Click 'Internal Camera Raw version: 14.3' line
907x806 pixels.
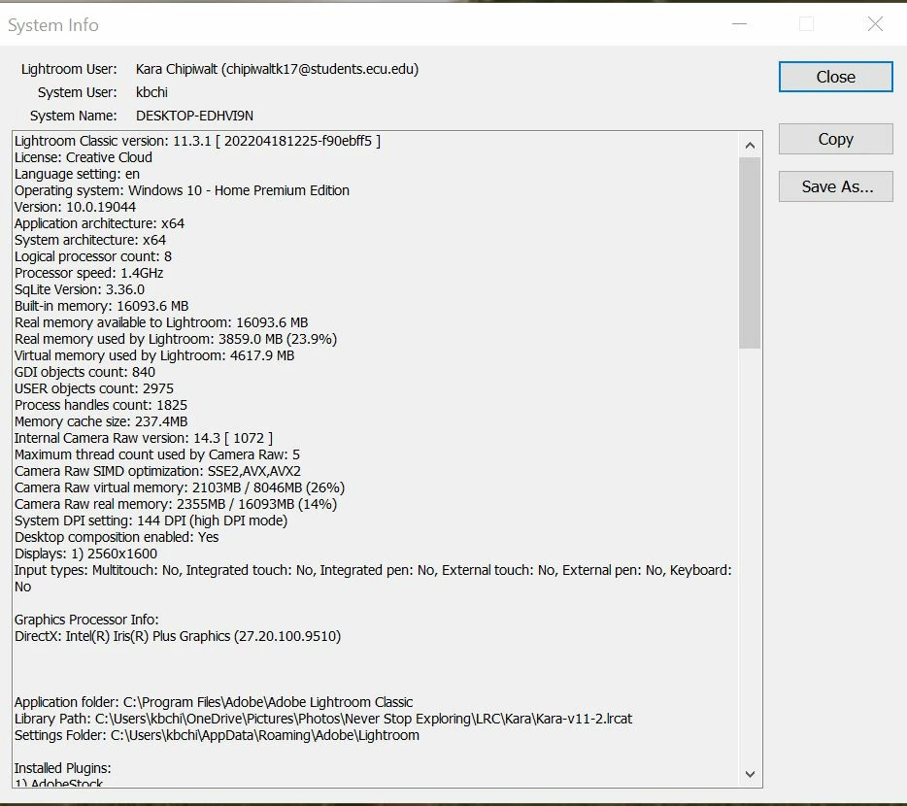(144, 438)
